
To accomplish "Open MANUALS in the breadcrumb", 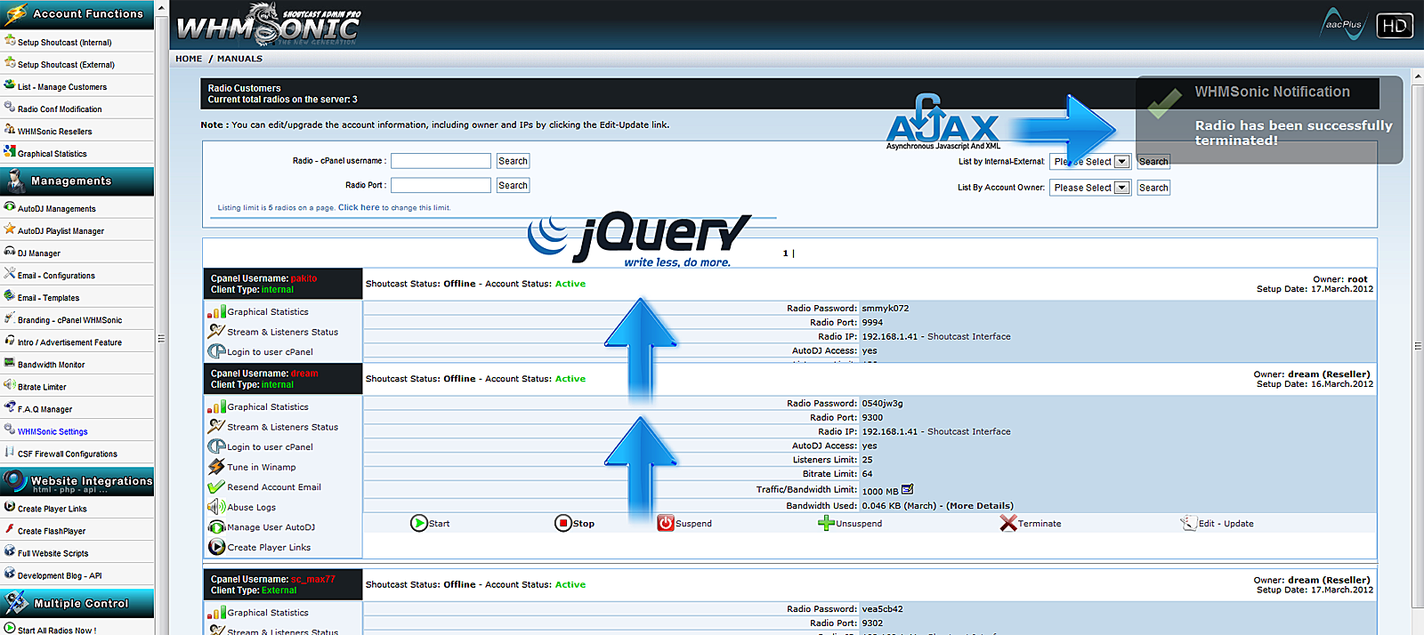I will tap(239, 59).
